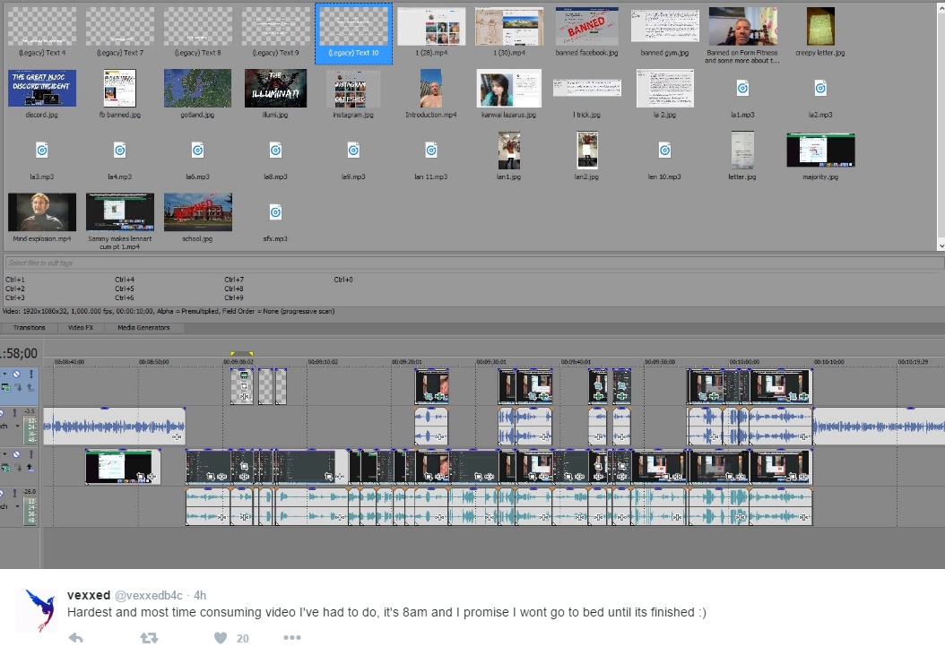The image size is (945, 664).
Task: Select the la3.mp3 audio file icon
Action: click(41, 150)
